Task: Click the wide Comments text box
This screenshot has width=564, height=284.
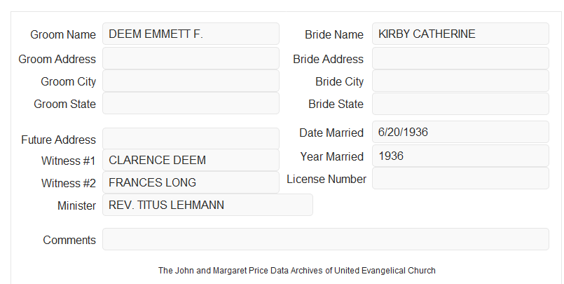Action: (326, 239)
